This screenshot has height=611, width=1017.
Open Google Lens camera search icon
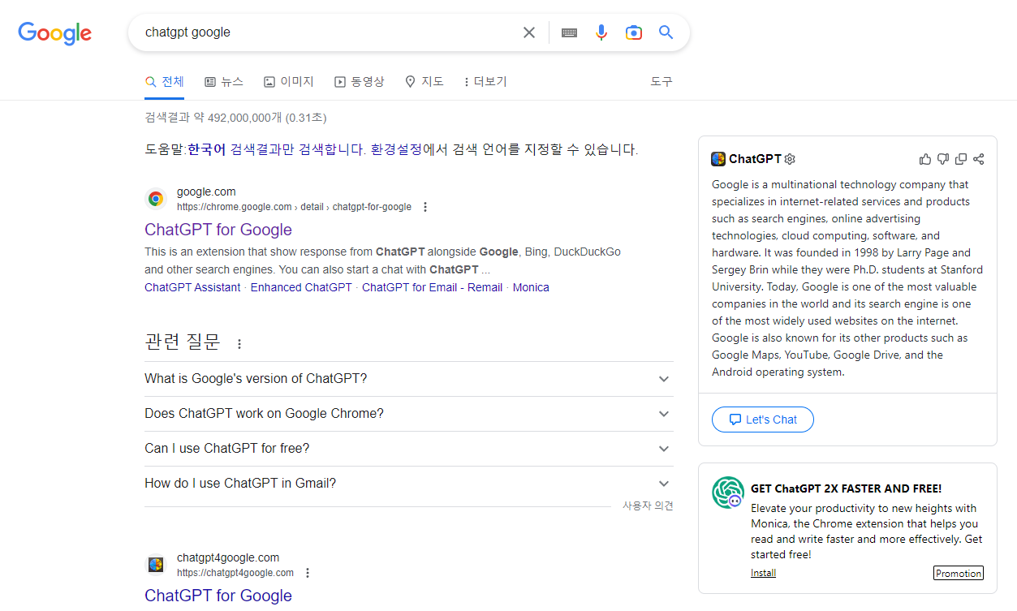pyautogui.click(x=634, y=32)
